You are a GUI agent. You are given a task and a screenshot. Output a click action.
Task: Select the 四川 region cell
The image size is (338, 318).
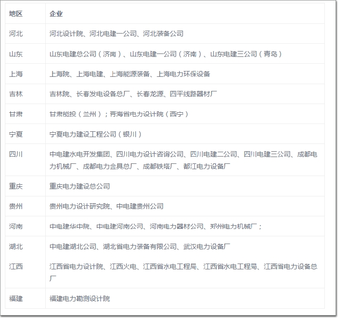(25, 160)
